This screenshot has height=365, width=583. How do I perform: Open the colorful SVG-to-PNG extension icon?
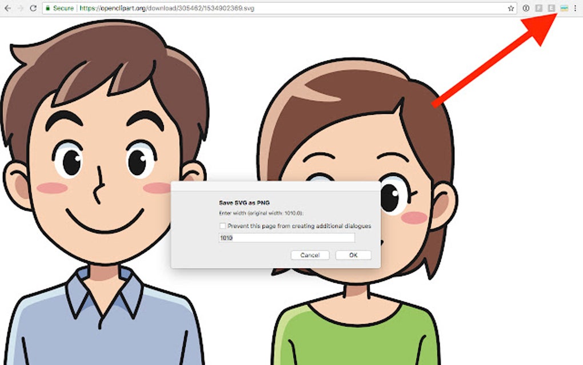pyautogui.click(x=564, y=8)
